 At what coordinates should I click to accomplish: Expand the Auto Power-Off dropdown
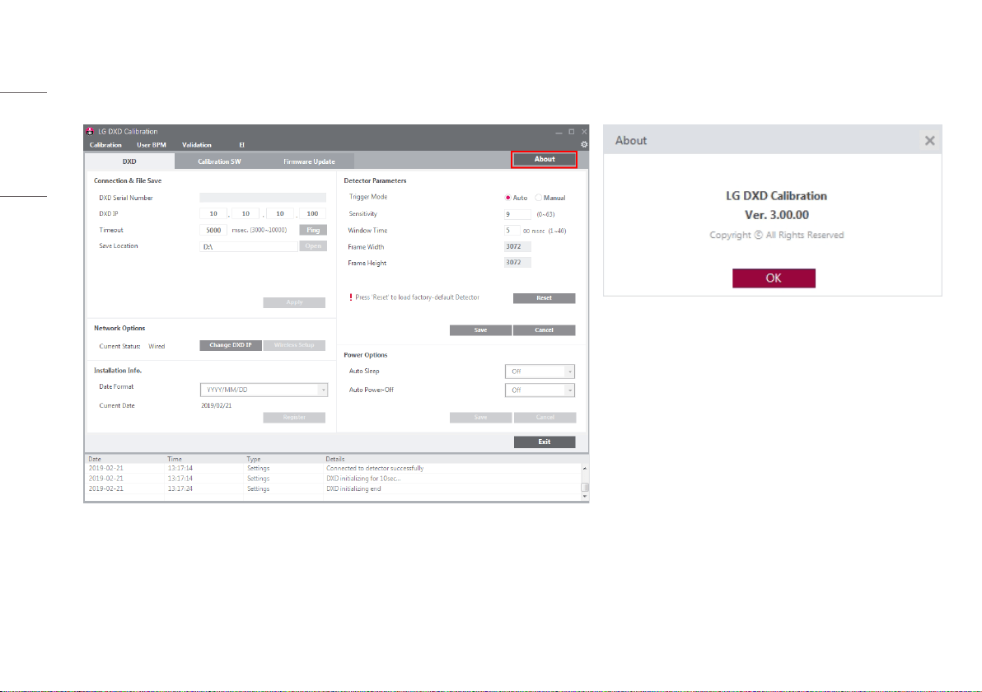click(x=540, y=390)
